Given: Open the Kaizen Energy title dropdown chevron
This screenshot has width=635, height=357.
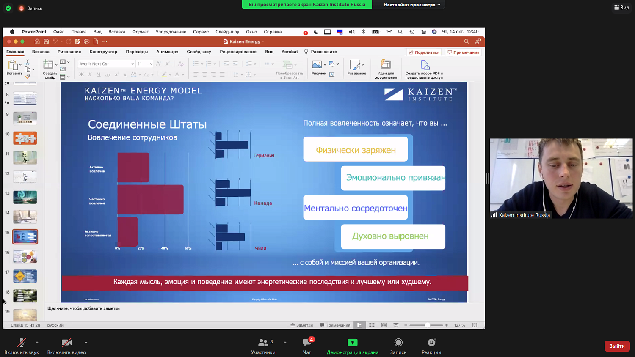Looking at the screenshot, I should coord(263,42).
